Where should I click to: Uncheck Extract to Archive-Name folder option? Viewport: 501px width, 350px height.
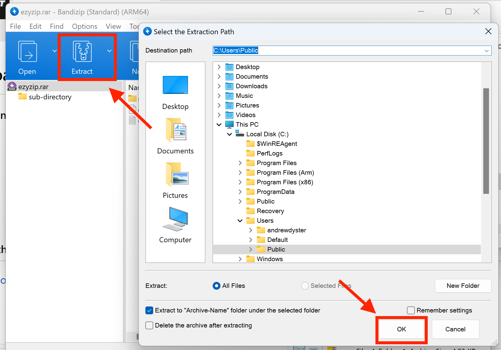149,310
